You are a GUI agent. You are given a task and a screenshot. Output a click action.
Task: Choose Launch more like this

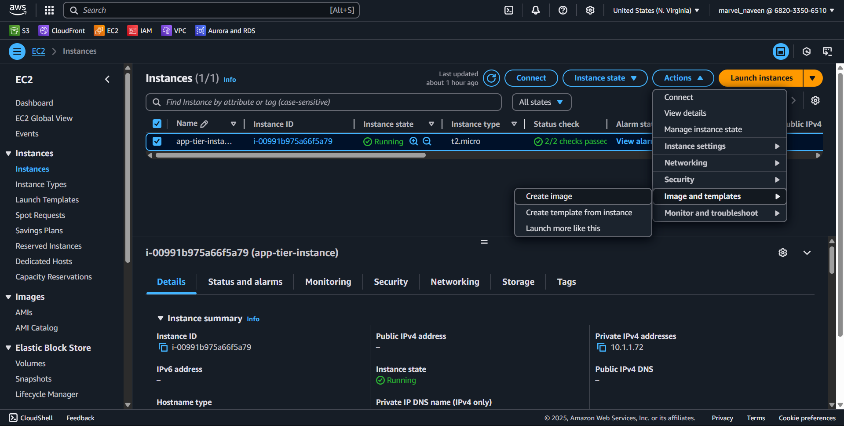click(583, 228)
